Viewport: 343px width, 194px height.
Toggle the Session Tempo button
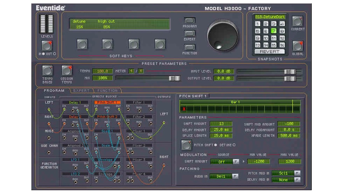[x=67, y=70]
